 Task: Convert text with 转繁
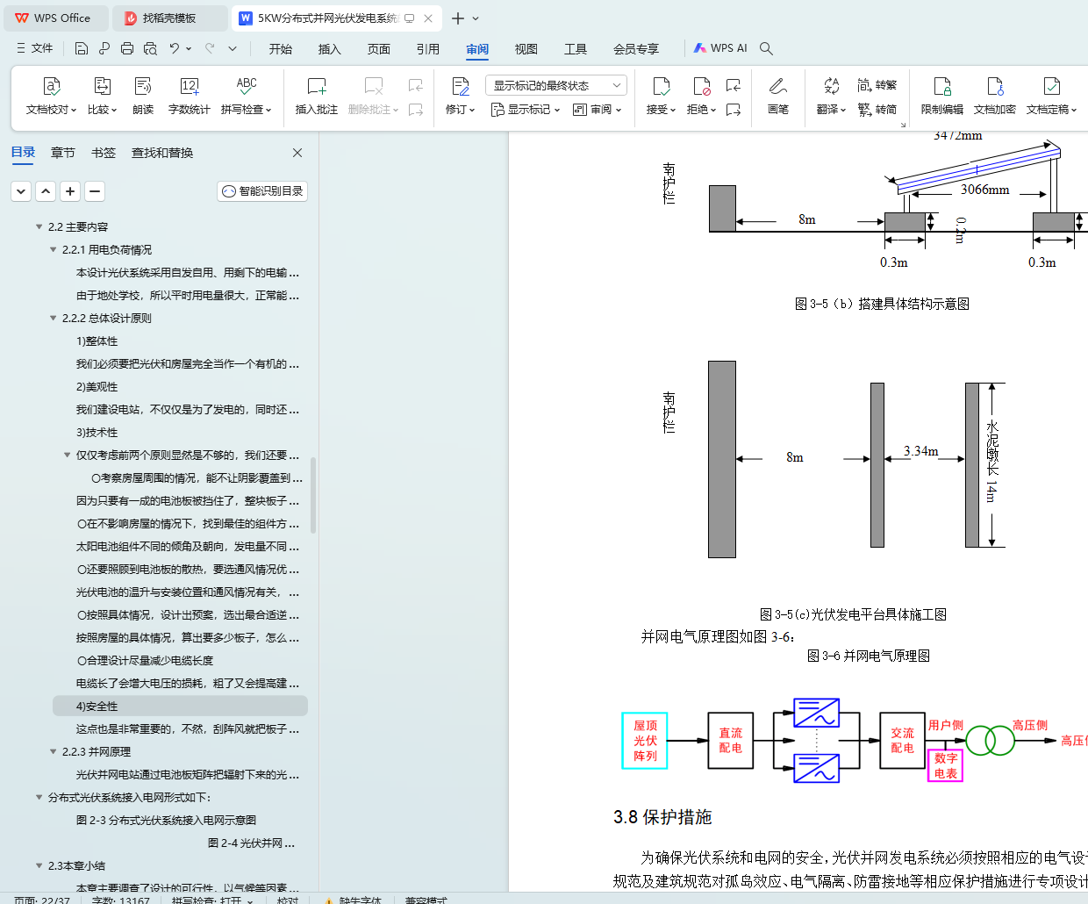[877, 85]
